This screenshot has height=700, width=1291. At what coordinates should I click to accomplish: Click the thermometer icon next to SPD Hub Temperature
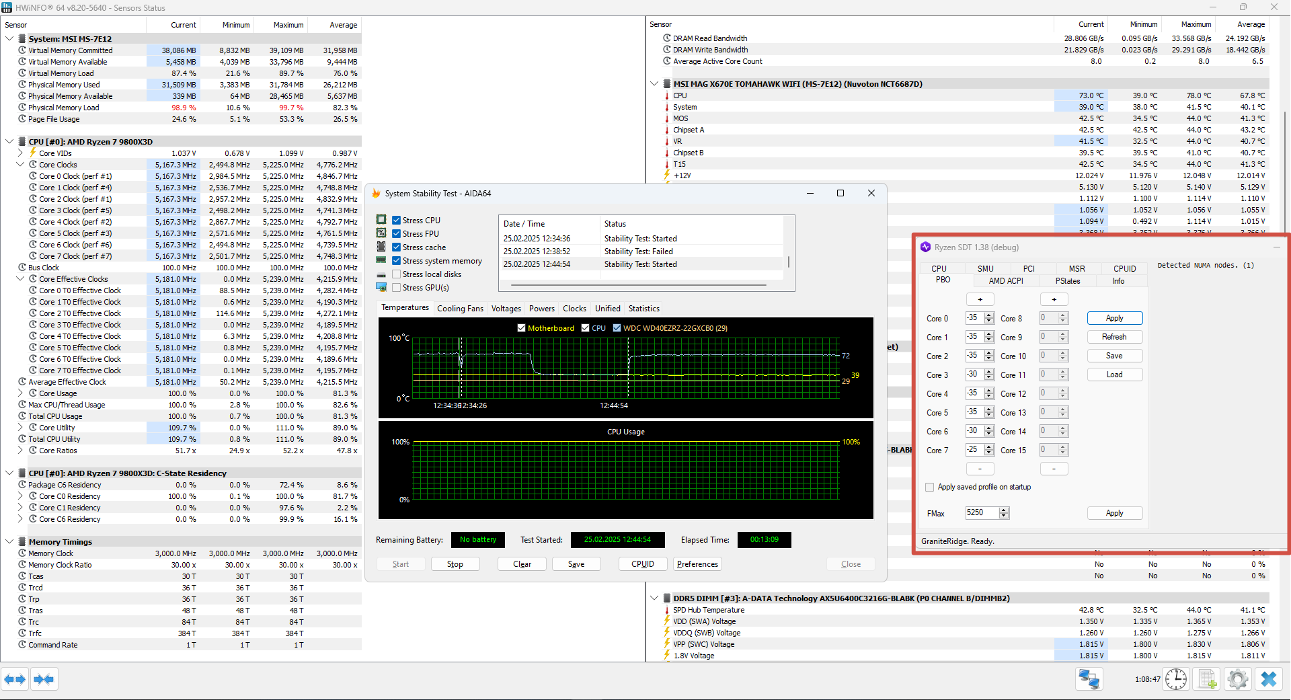[667, 610]
